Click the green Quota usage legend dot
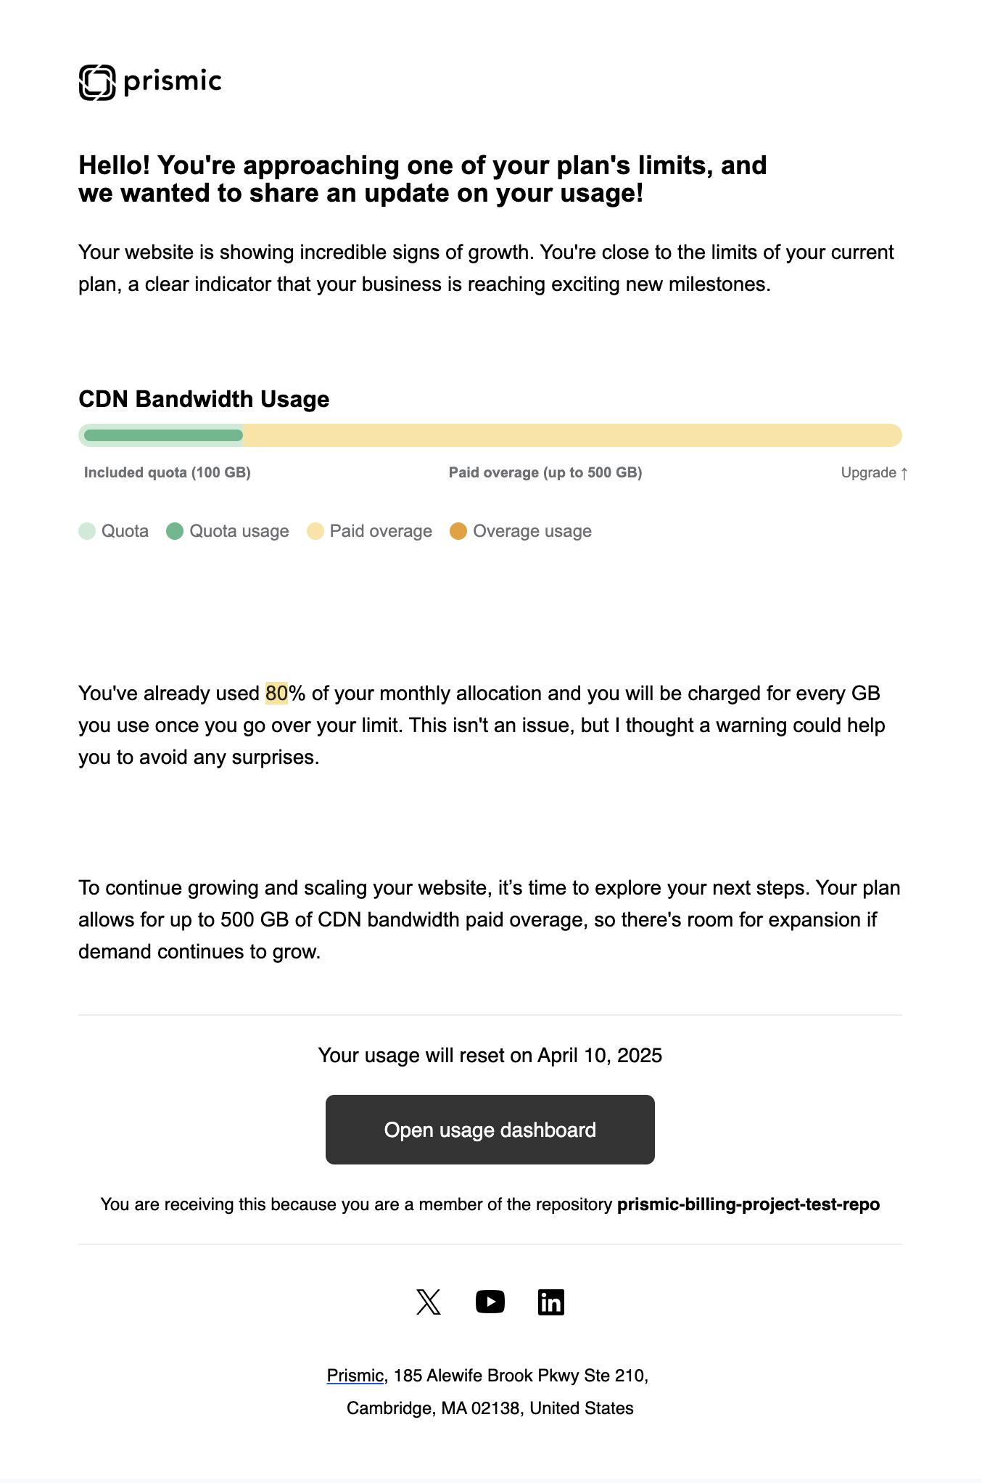This screenshot has height=1483, width=982. tap(175, 532)
